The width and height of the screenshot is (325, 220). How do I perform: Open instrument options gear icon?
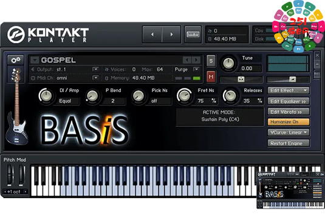pos(16,60)
